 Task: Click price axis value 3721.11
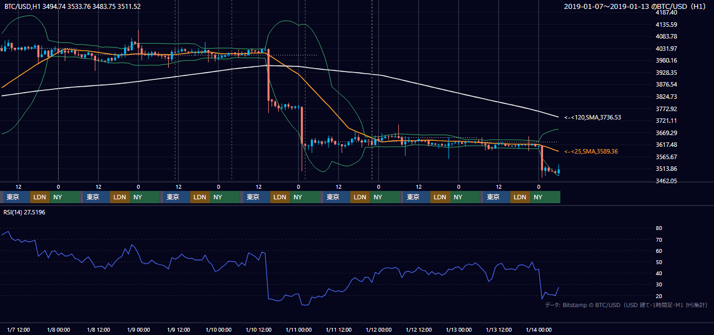(x=666, y=121)
